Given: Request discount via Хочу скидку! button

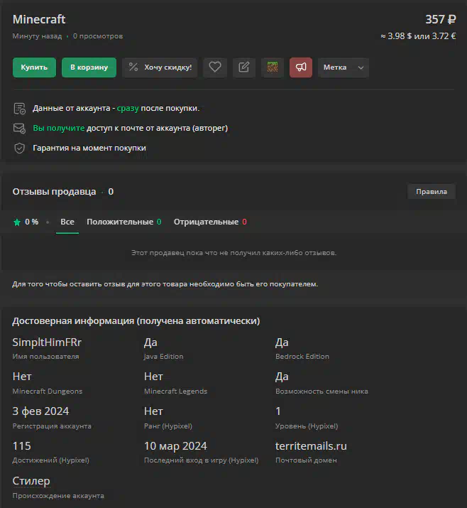Looking at the screenshot, I should [x=160, y=67].
